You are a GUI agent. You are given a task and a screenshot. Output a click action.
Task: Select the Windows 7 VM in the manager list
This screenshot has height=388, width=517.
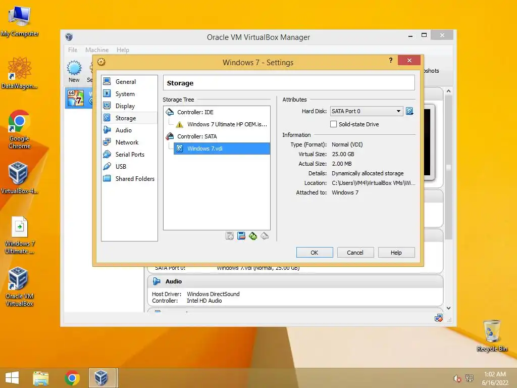(x=79, y=98)
